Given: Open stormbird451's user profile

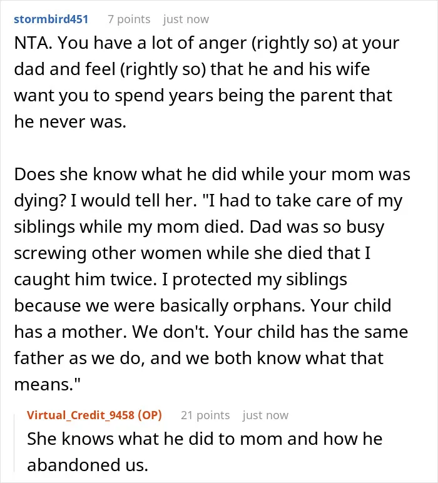Looking at the screenshot, I should click(x=51, y=19).
